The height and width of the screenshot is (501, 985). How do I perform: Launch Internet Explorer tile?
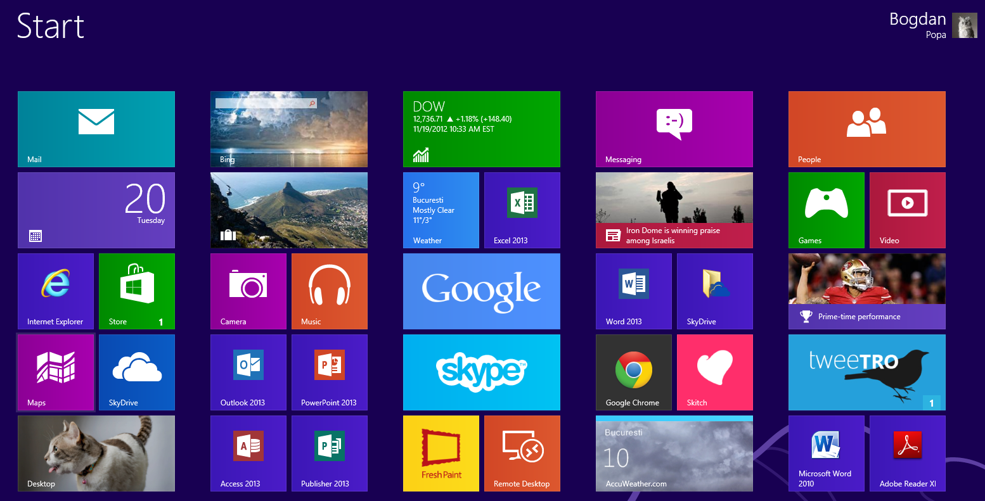[x=56, y=291]
